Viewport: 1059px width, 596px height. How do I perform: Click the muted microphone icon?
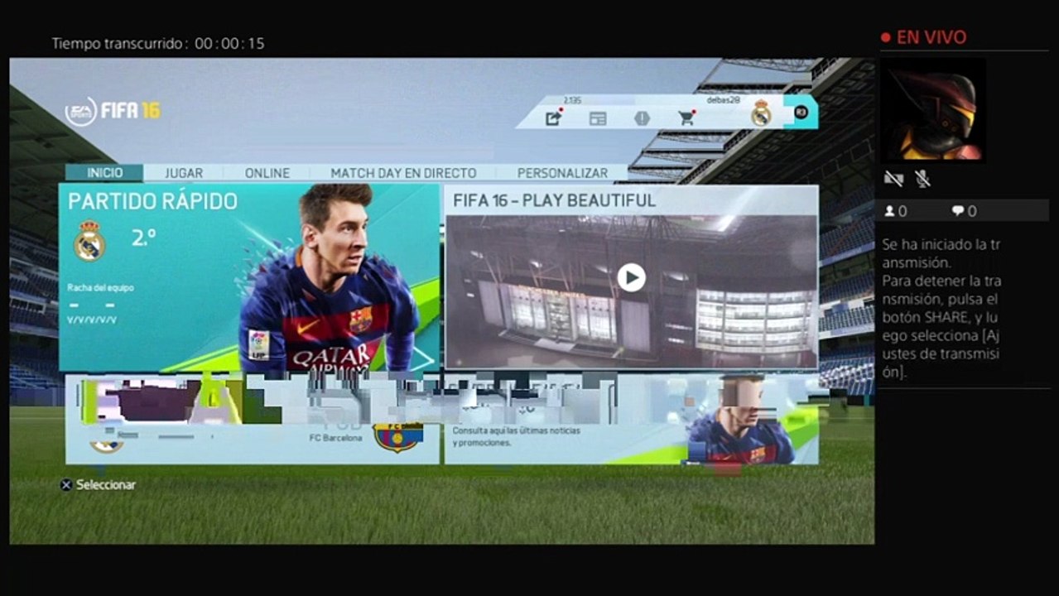(x=922, y=178)
